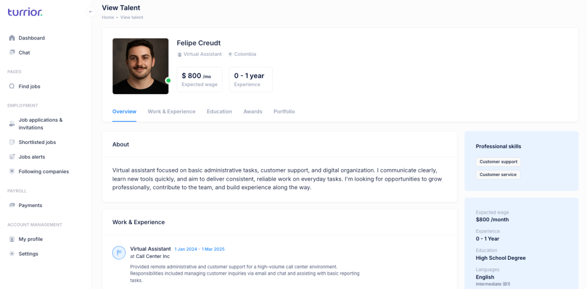Click the Following companies icon
Viewport: 587px width, 289px height.
(11, 171)
